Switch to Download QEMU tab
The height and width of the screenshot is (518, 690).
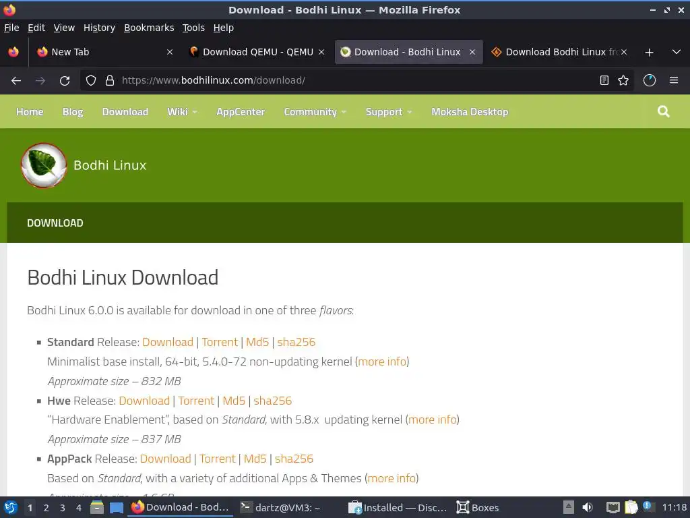[x=257, y=52]
